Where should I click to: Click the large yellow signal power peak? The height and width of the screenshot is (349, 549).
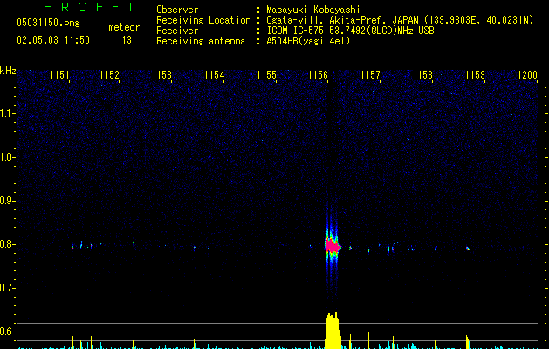[332, 331]
